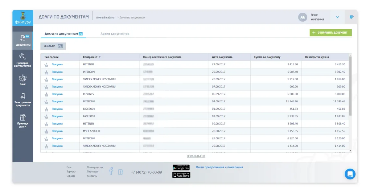Open the Покупка link for HETZNER row

coord(57,64)
